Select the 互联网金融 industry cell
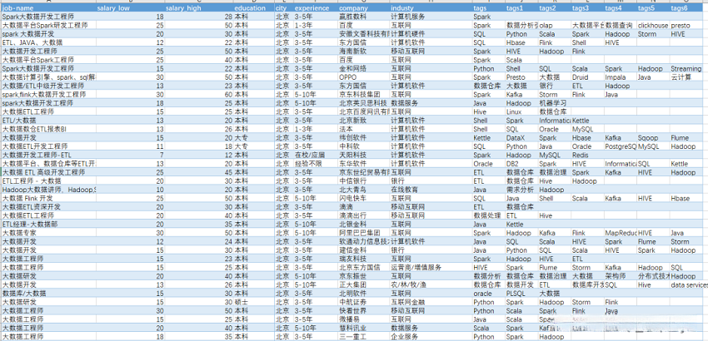This screenshot has width=708, height=341. [x=431, y=302]
